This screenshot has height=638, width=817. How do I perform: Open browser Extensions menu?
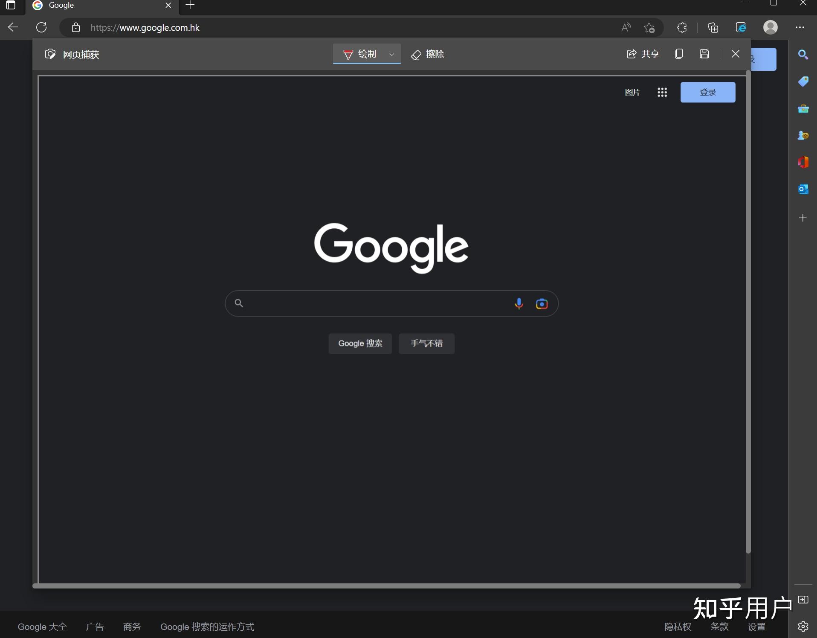click(682, 28)
